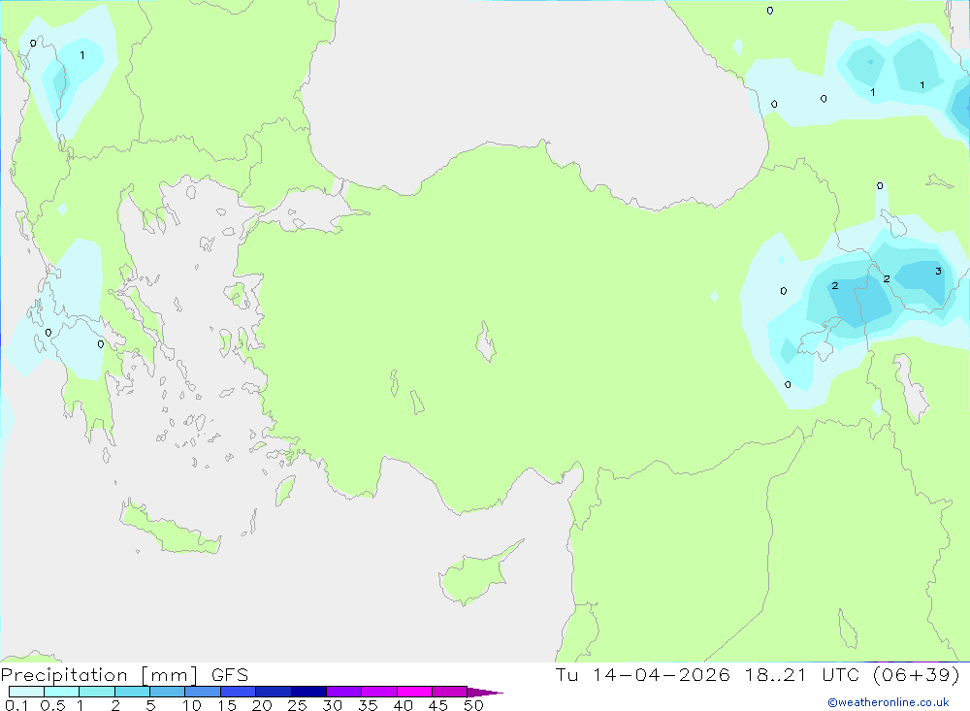The image size is (970, 711).
Task: Select the 20–25 mm dark blue swatch
Action: point(274,692)
